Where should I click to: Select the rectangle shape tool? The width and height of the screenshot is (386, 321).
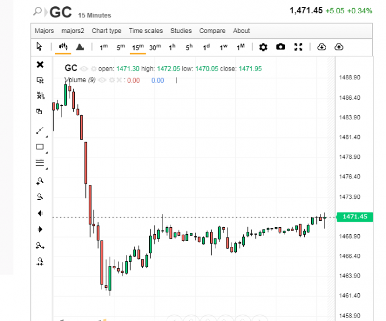pyautogui.click(x=40, y=147)
